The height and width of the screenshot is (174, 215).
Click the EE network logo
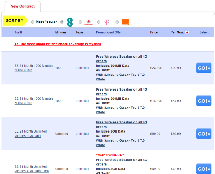[70, 22]
